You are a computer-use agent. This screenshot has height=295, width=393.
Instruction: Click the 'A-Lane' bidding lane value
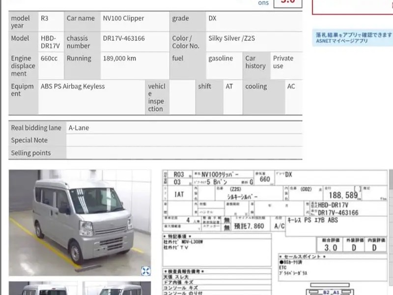(x=79, y=128)
